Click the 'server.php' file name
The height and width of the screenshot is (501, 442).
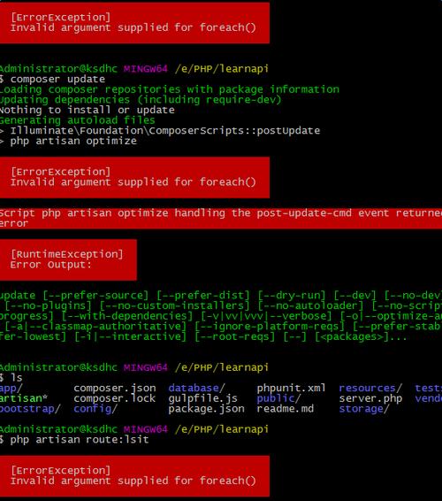[370, 398]
